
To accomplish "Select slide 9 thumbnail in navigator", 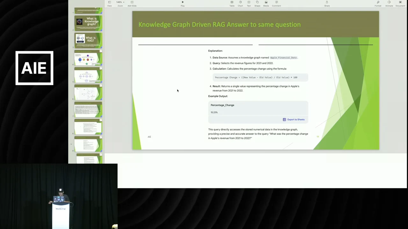I will (88, 144).
